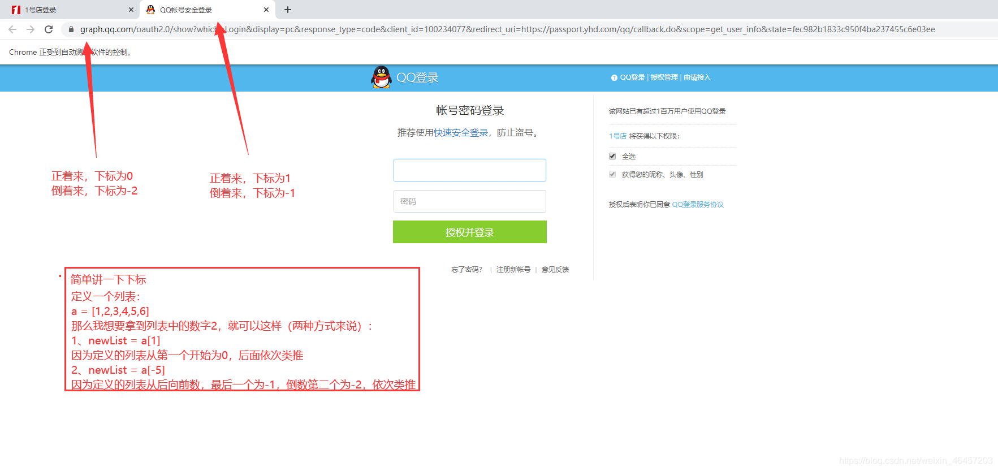
Task: Reload the current page
Action: tap(49, 29)
